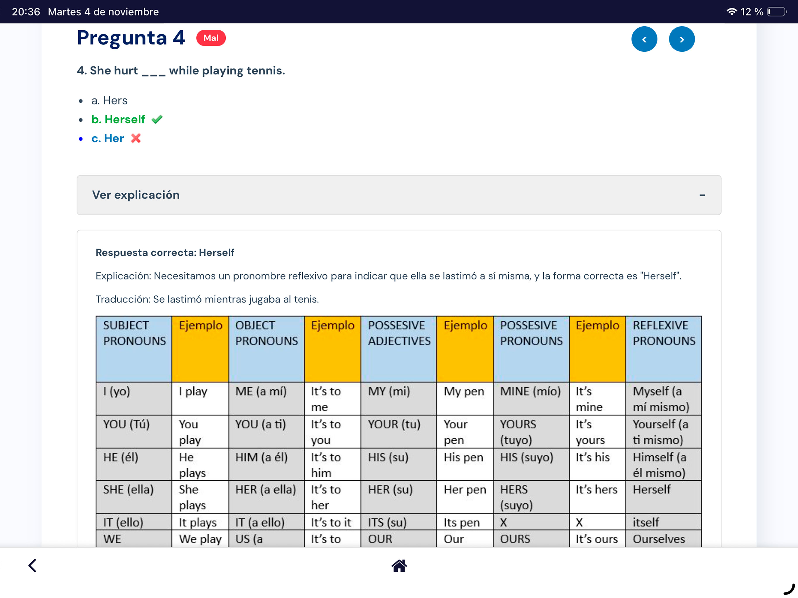
Task: Tap REFLEXIVE PRONOUNS table header
Action: click(x=663, y=349)
